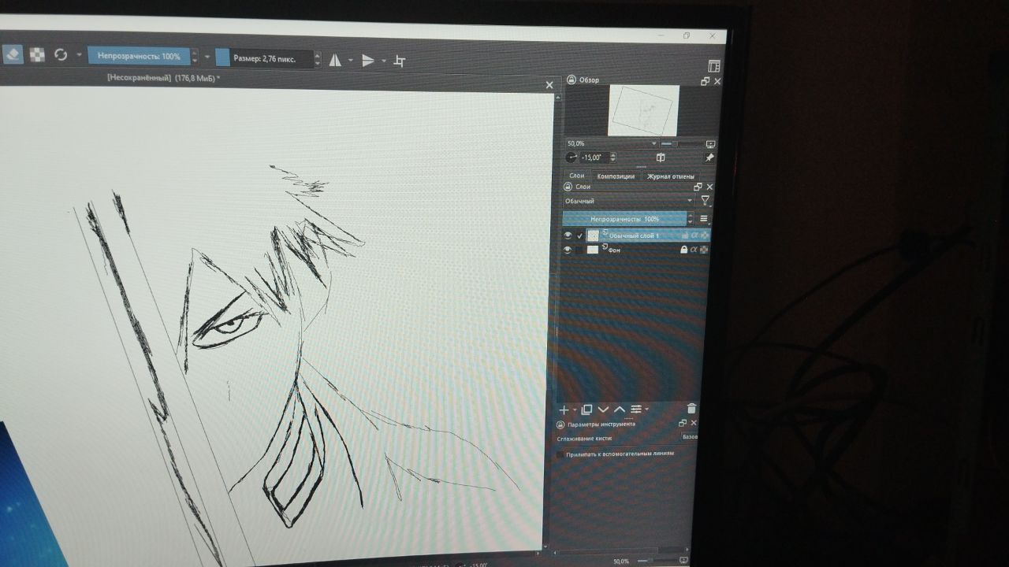Switch to the Композиции tab
This screenshot has height=567, width=1009.
click(616, 176)
